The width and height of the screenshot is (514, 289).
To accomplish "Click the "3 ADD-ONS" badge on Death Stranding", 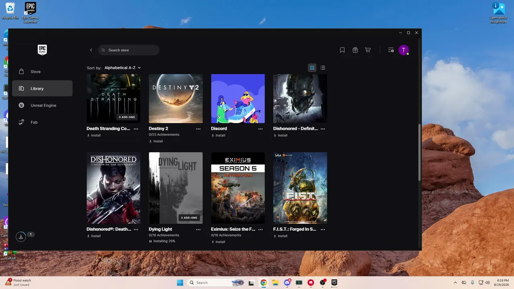I will pos(127,117).
